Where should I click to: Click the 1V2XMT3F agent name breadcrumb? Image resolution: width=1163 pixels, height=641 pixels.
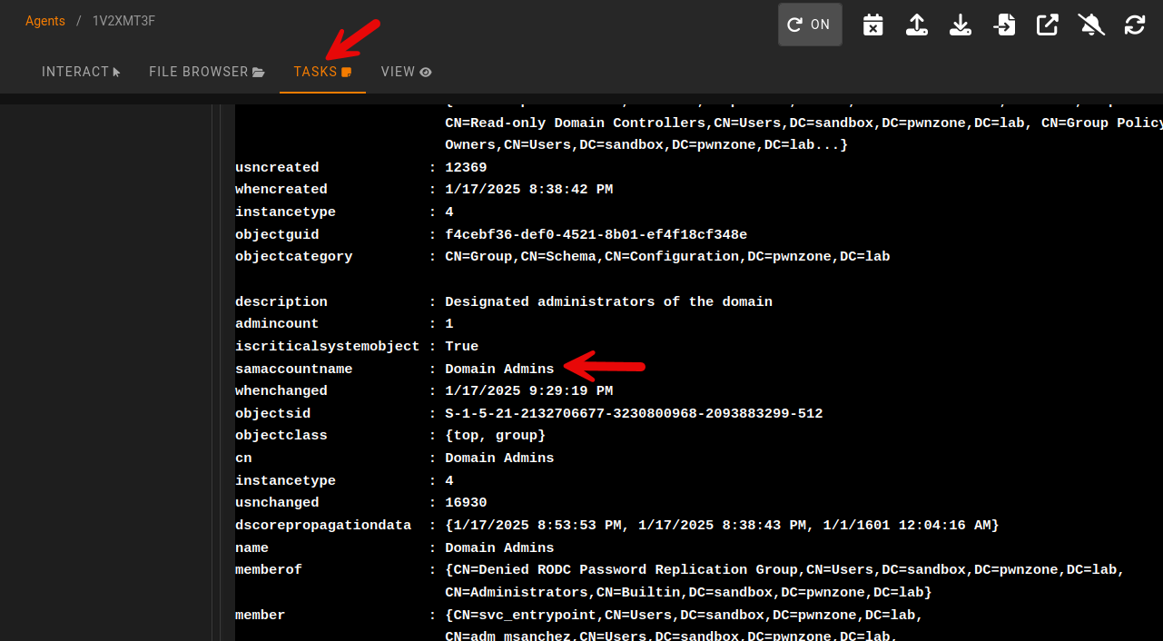coord(123,21)
